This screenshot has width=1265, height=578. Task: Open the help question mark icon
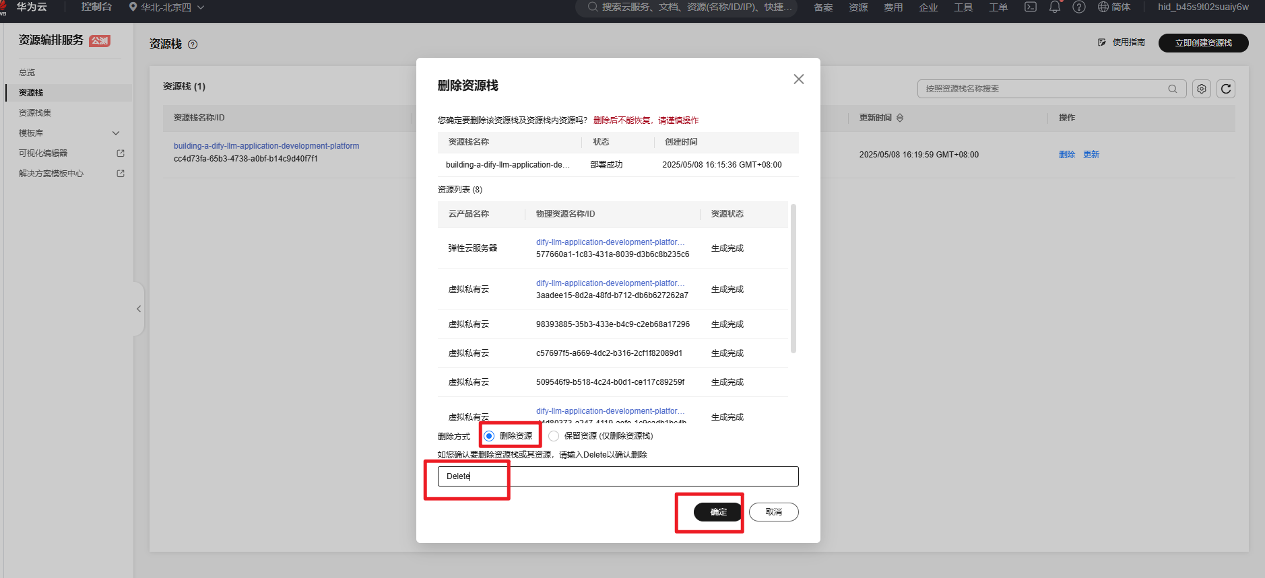(1079, 7)
